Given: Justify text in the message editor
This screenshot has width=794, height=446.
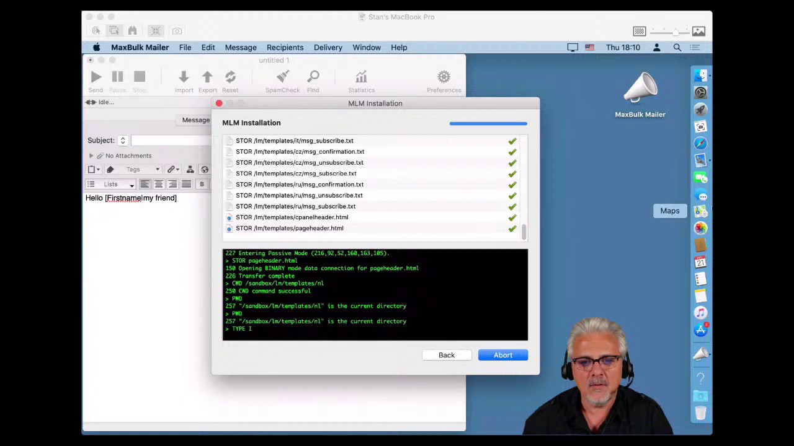Looking at the screenshot, I should coord(186,184).
